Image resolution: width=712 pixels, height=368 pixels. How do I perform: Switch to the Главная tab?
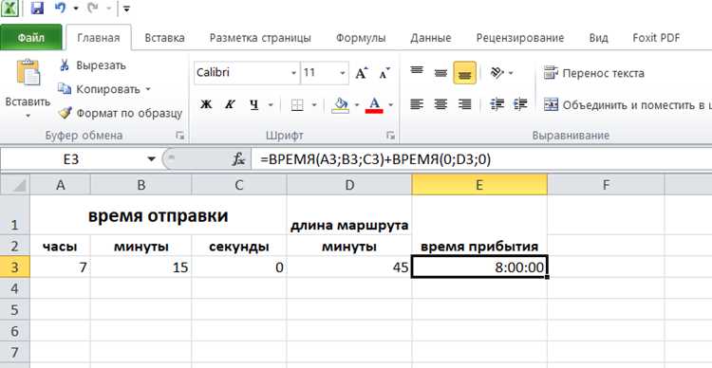click(x=99, y=38)
